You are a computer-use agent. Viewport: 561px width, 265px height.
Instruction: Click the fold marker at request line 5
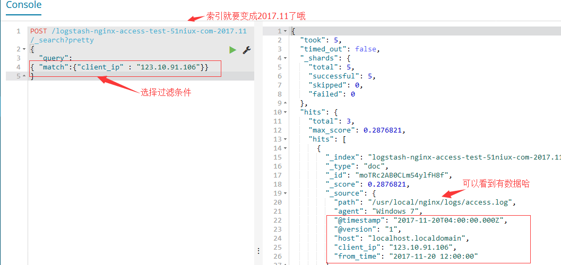tap(24, 76)
